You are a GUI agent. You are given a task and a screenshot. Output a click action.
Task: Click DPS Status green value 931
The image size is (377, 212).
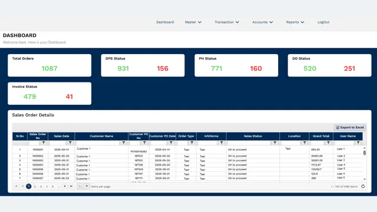pyautogui.click(x=123, y=68)
